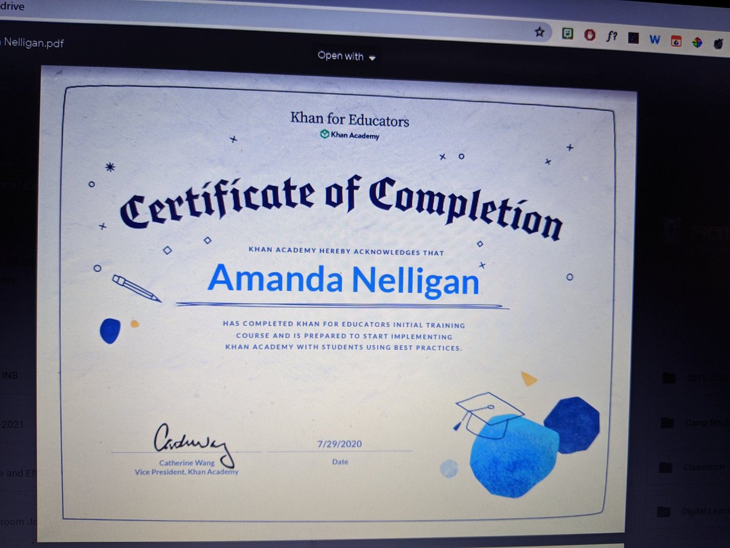Screen dimensions: 730x548
Task: Open the Classroom folder in background Drive
Action: [x=696, y=467]
